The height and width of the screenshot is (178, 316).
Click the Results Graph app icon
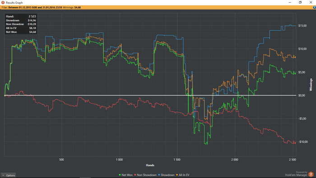3,3
